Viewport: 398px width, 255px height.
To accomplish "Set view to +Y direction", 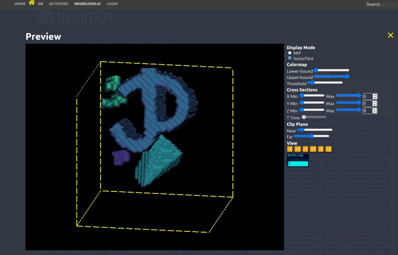I will point(313,149).
